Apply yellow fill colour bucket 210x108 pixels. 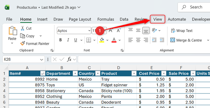tap(102, 40)
